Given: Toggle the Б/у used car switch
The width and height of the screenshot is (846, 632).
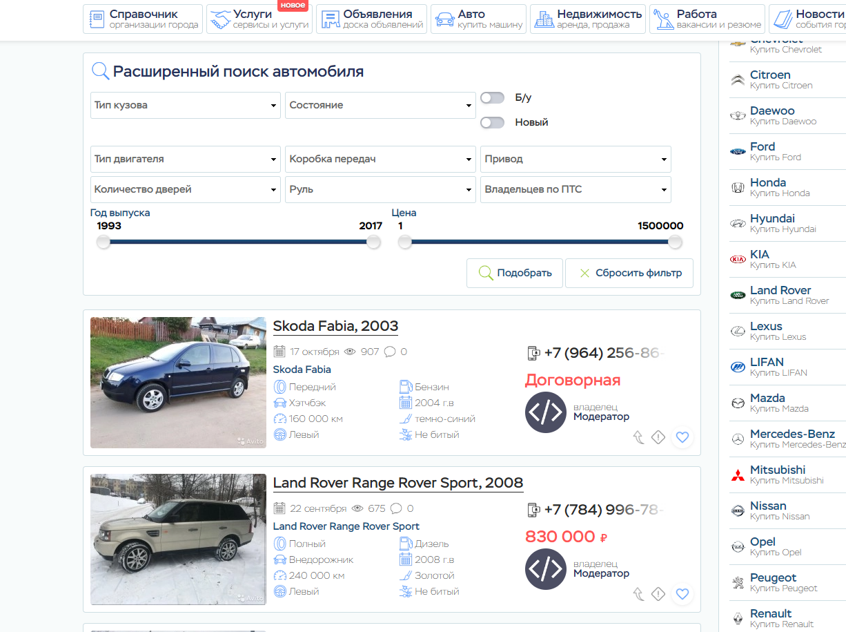Looking at the screenshot, I should pos(492,98).
